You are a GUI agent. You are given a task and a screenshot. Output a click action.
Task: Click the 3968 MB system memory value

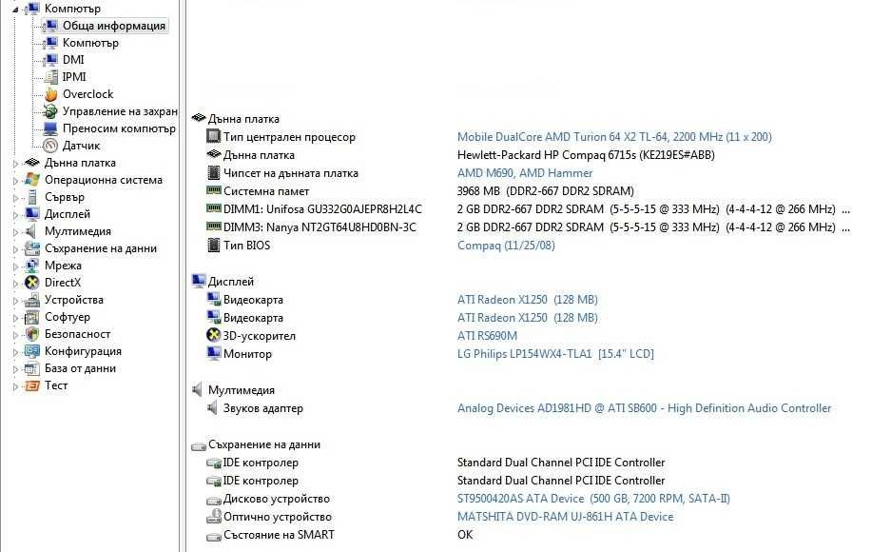pos(546,191)
